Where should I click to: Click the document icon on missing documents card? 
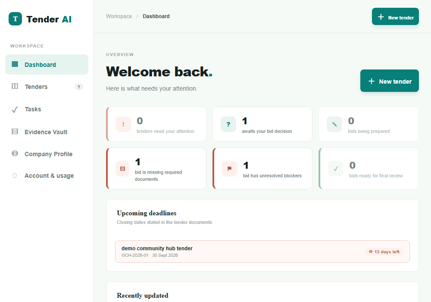tap(122, 169)
